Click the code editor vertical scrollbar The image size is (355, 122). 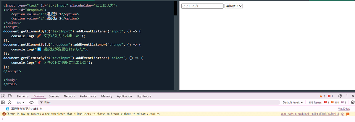(176, 8)
